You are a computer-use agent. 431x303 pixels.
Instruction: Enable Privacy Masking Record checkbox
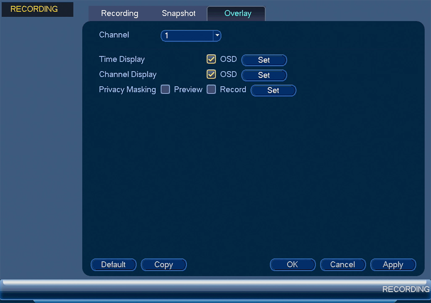[211, 89]
